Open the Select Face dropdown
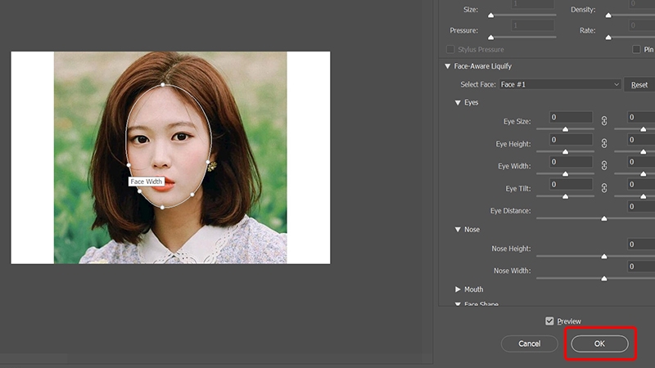Viewport: 655px width, 368px height. click(560, 84)
